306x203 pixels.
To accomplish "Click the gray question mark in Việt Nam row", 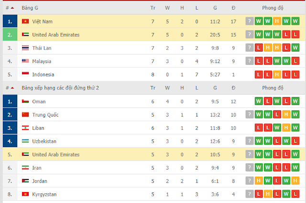I will 250,21.
